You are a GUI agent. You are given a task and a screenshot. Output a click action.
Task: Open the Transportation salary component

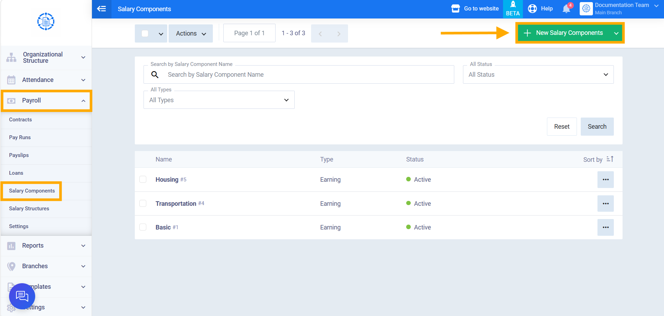176,203
